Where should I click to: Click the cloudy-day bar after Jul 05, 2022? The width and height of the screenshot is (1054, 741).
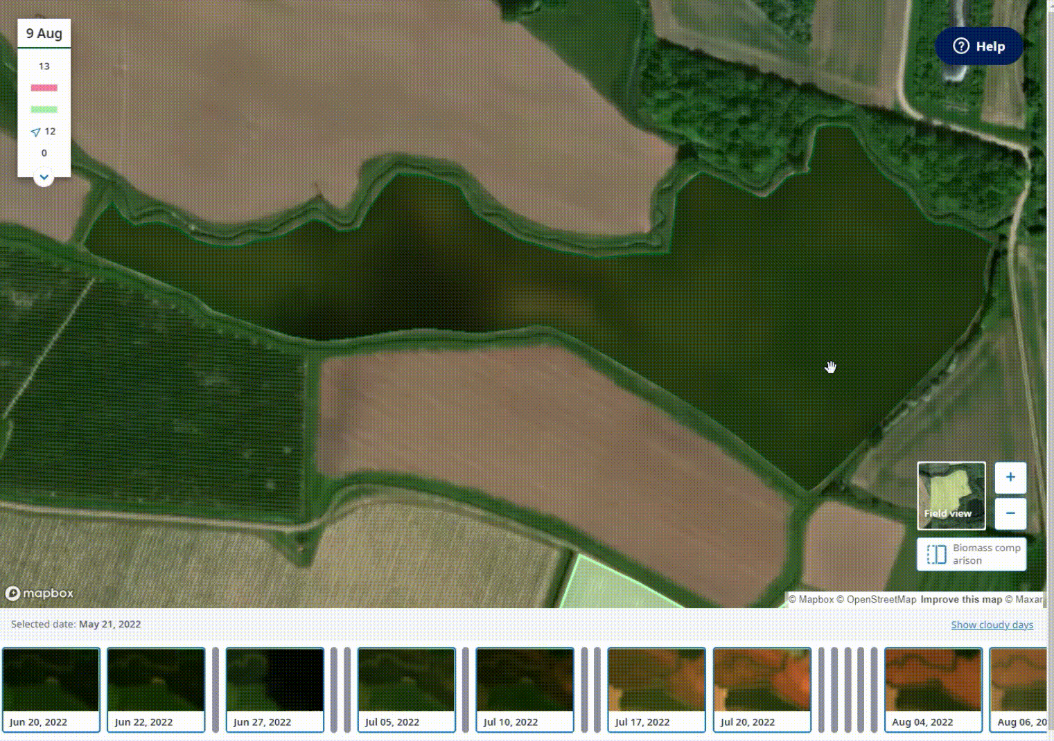coord(466,690)
